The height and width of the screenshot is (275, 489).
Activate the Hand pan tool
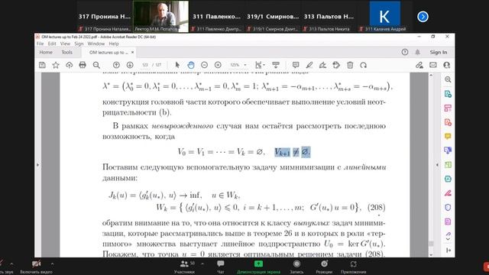(x=191, y=65)
